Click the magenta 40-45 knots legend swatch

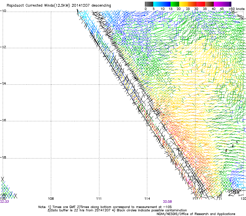coord(218,4)
